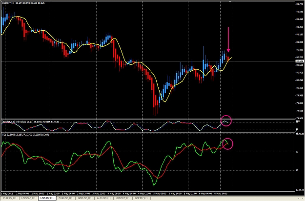This screenshot has height=201, width=305.
Task: Click the TDI indicator values label
Action: tap(25, 135)
